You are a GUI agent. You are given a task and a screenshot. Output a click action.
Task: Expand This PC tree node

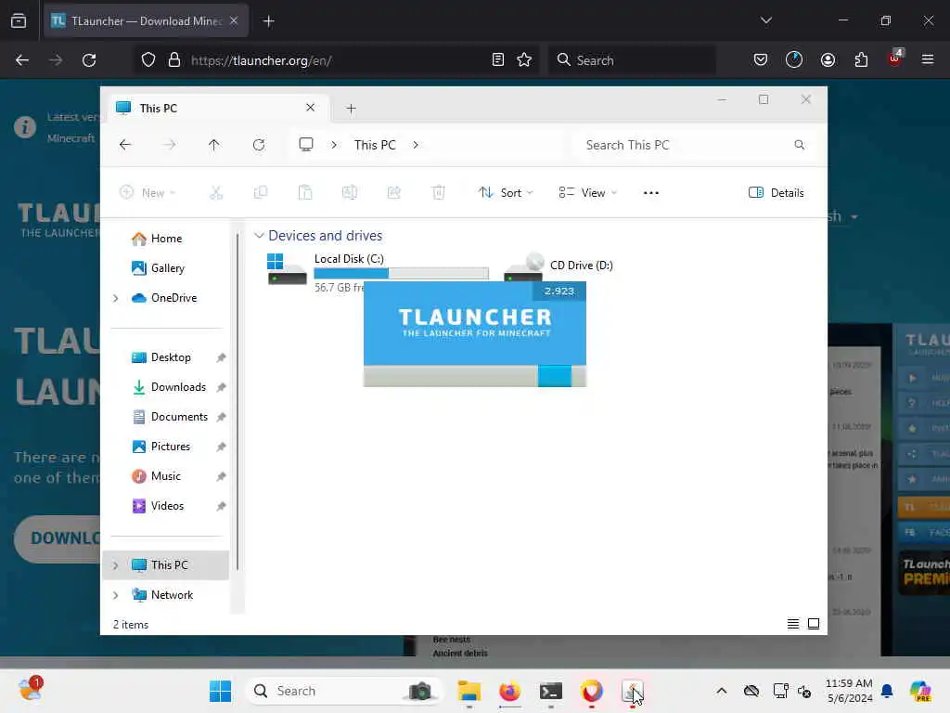click(x=116, y=565)
